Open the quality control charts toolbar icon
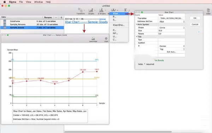The image size is (212, 133). (113, 10)
